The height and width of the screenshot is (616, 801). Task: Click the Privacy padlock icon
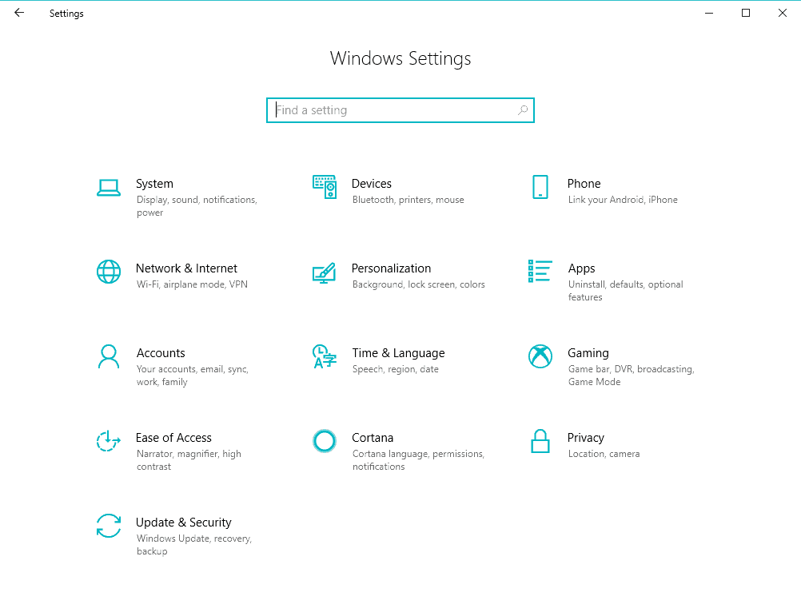tap(540, 441)
